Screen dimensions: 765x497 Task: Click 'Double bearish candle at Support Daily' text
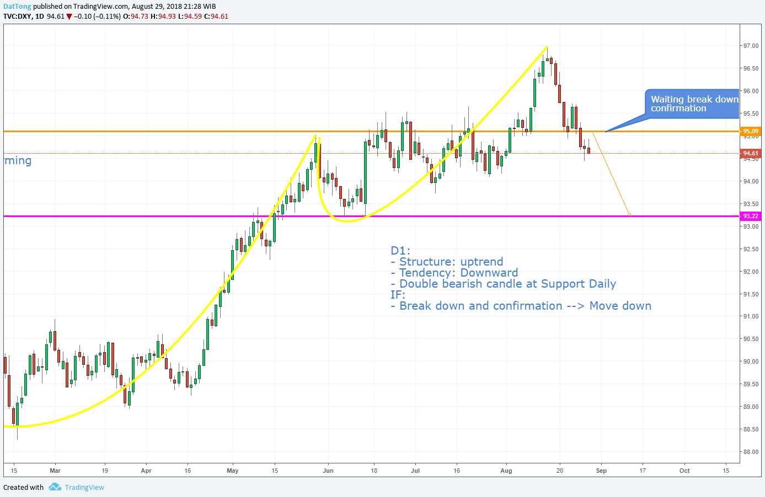(507, 284)
